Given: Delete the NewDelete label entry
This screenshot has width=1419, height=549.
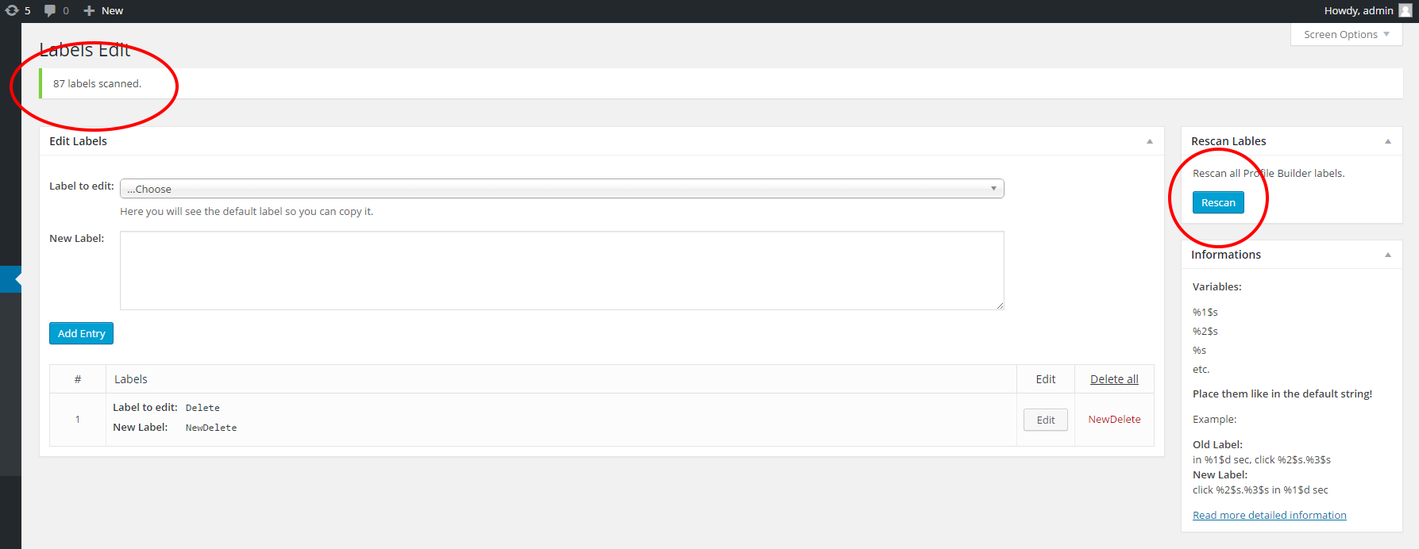Looking at the screenshot, I should tap(1114, 419).
